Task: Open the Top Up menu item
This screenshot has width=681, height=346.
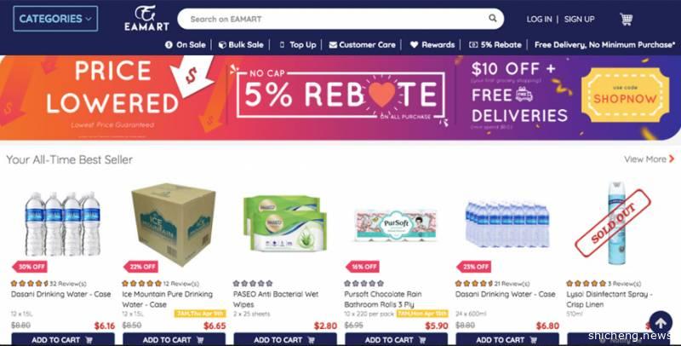Action: coord(298,45)
